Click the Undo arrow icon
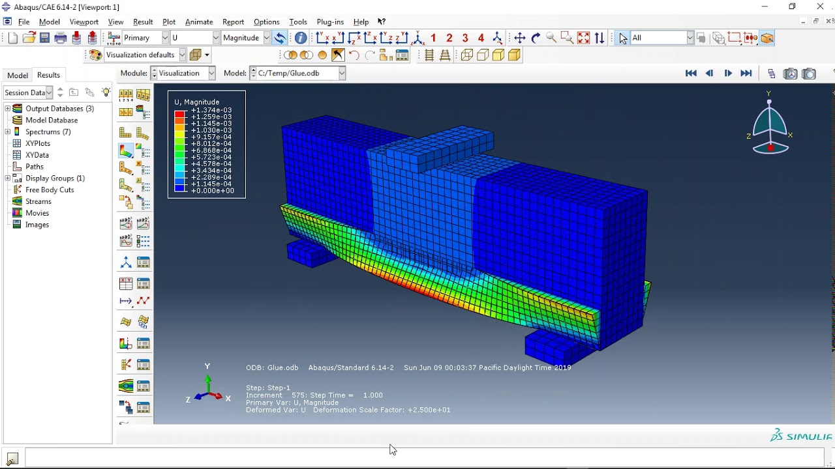 click(x=354, y=55)
